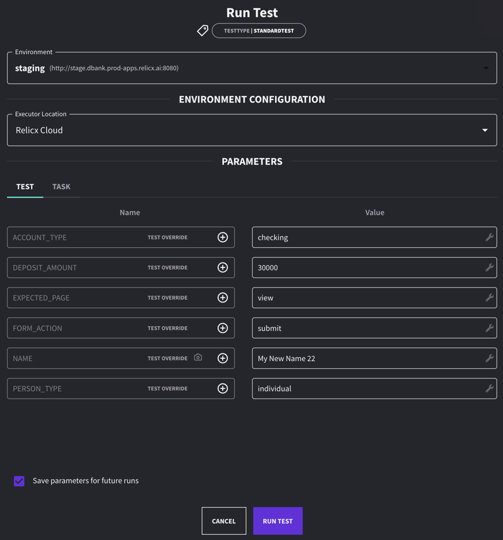503x540 pixels.
Task: Click the plus icon on the EXPECTED_PAGE row
Action: point(223,298)
